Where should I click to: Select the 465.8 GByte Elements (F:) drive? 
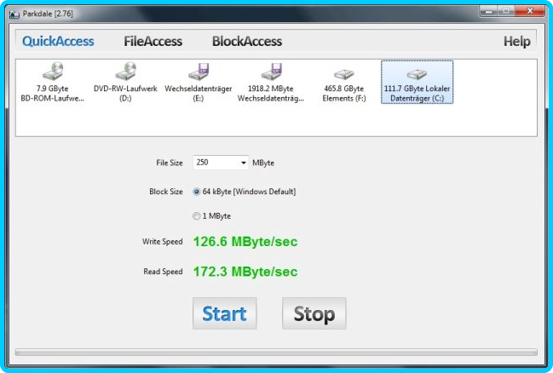(344, 74)
